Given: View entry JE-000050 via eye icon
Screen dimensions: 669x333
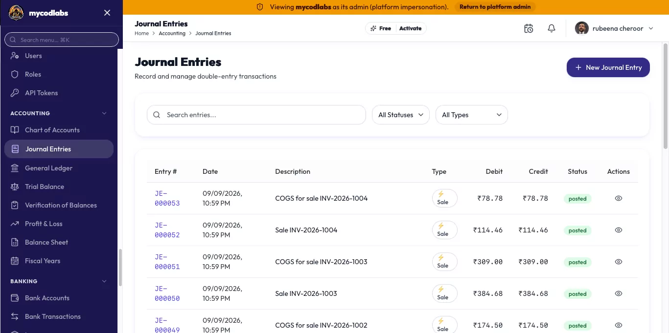Looking at the screenshot, I should pyautogui.click(x=619, y=293).
